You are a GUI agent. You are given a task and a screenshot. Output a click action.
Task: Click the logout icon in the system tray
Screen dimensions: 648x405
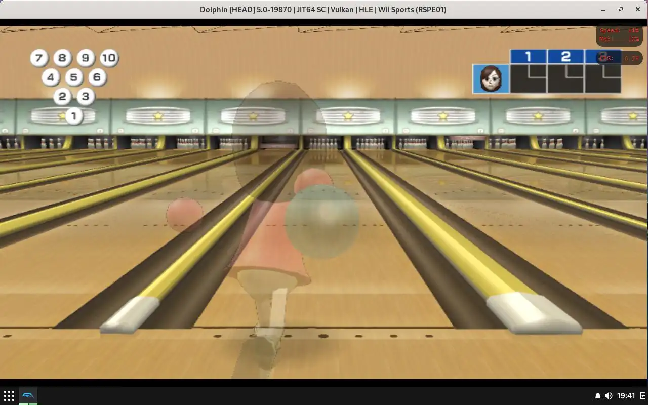[643, 396]
